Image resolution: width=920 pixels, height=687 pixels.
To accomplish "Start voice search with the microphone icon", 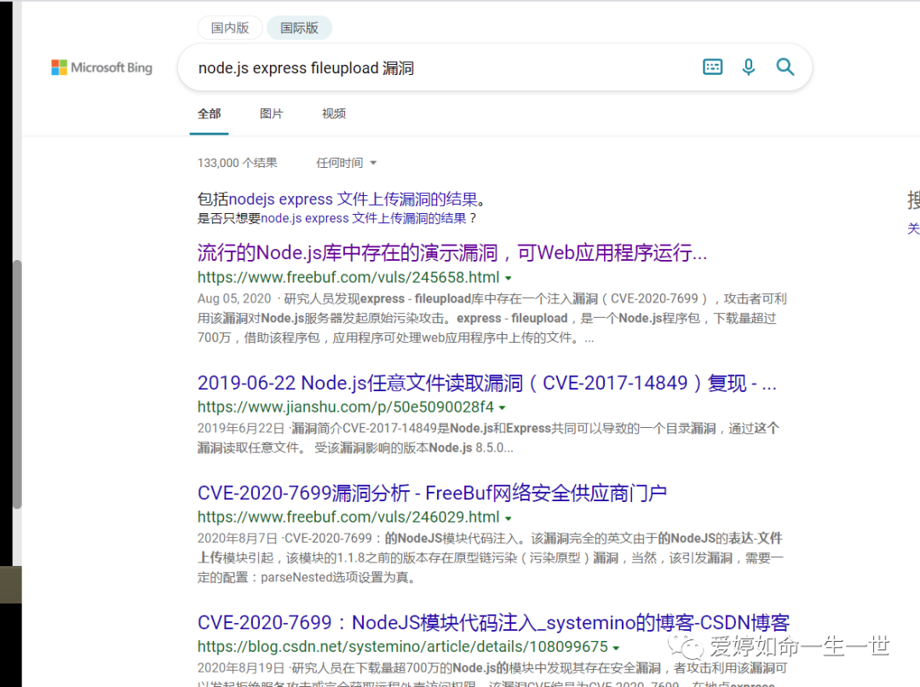I will tap(748, 67).
